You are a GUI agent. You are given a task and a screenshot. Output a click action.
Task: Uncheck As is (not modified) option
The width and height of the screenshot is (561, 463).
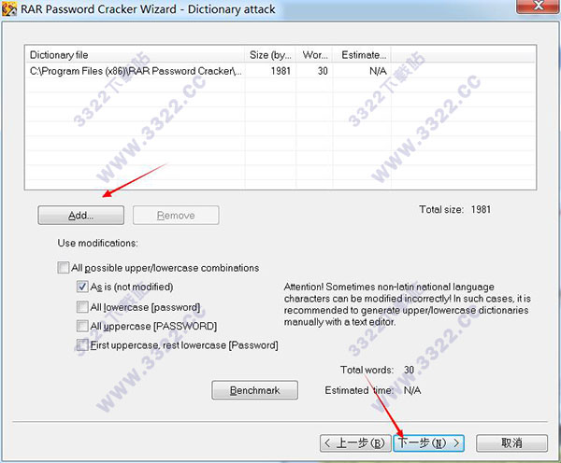(x=82, y=287)
